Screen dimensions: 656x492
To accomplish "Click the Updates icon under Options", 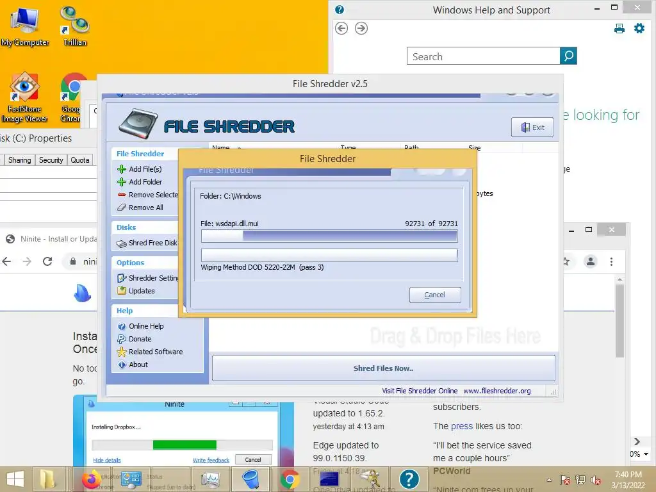I will [122, 291].
